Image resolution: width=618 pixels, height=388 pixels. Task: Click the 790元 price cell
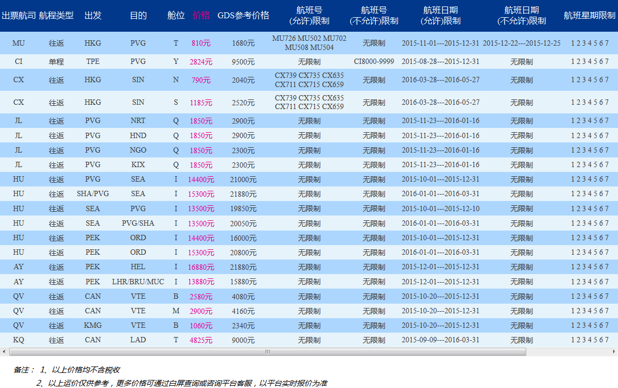pos(201,80)
